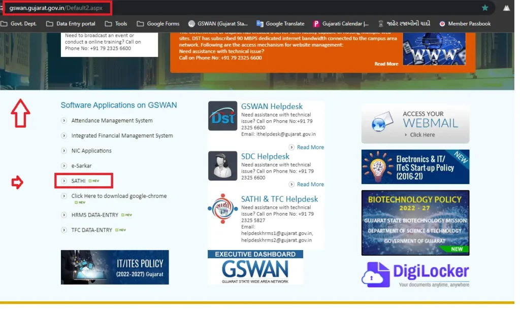The height and width of the screenshot is (313, 520).
Task: Click Here to download google-chrome link
Action: pos(119,196)
